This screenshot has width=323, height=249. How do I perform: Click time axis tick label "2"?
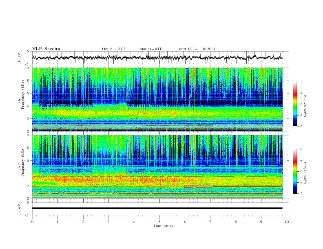[x=83, y=222]
